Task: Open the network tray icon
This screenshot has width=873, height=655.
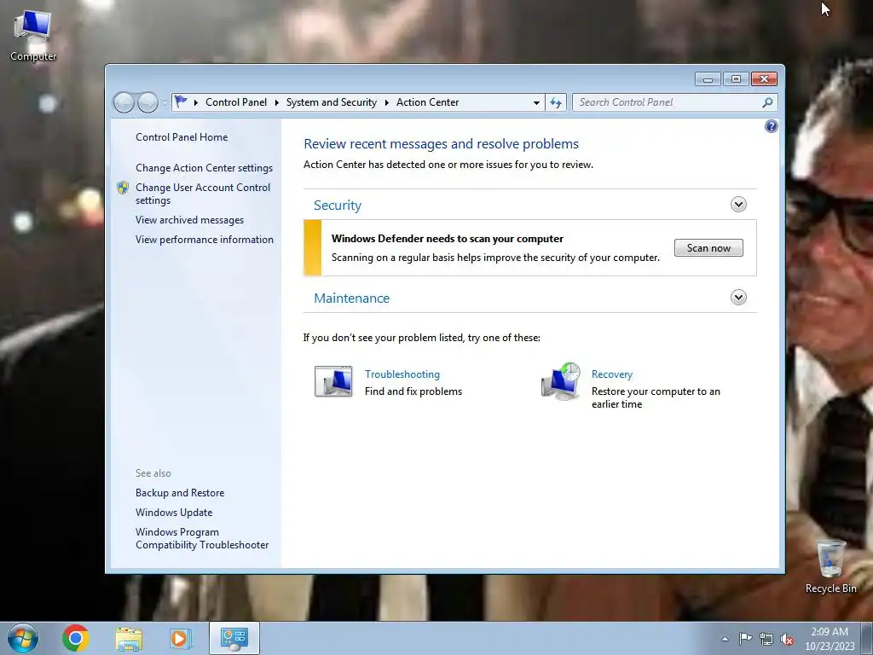Action: (766, 639)
